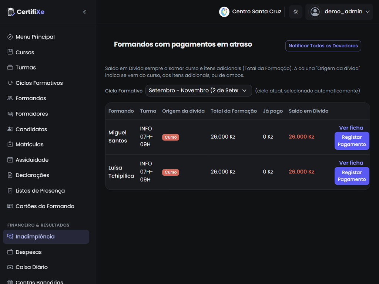Open the Menu Principal page

pos(46,37)
